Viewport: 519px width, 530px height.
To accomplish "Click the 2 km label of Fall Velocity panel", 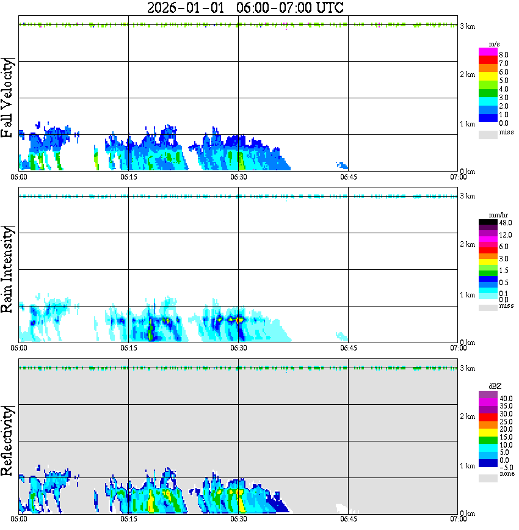I will coord(467,74).
